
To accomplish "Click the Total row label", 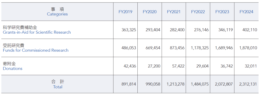I will 58,87.
